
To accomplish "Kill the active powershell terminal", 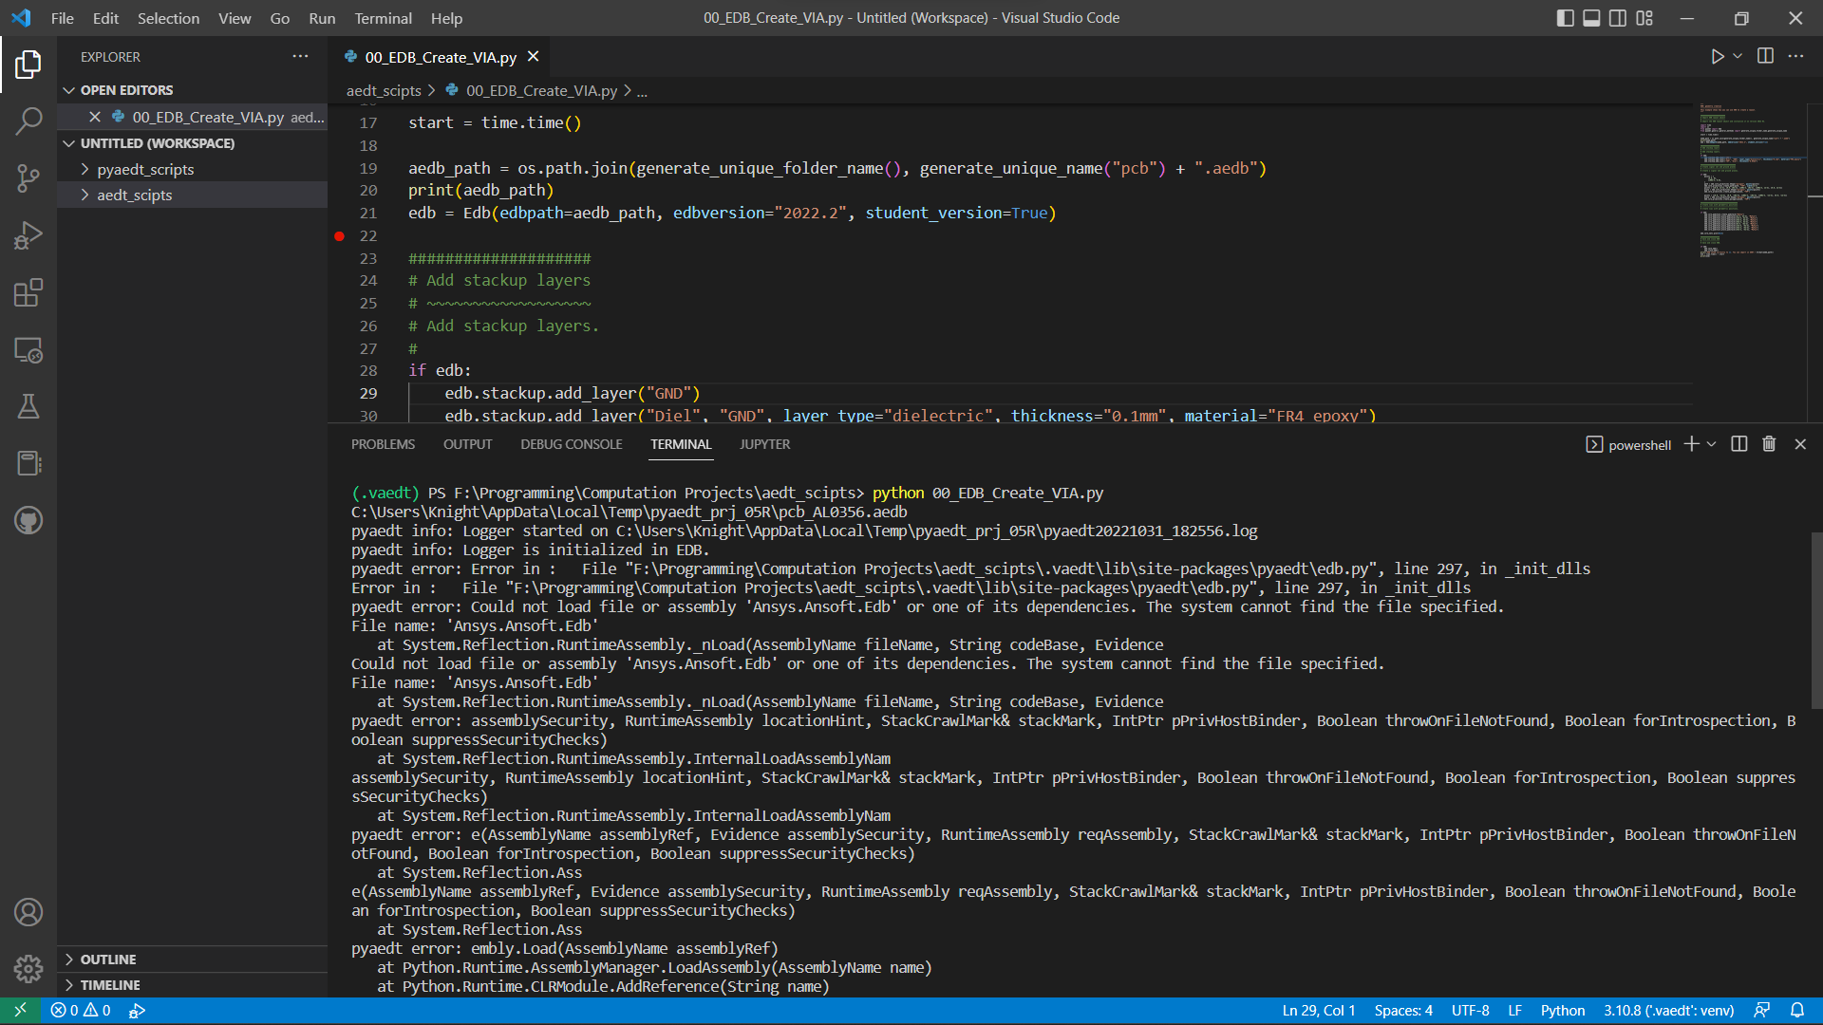I will point(1768,444).
